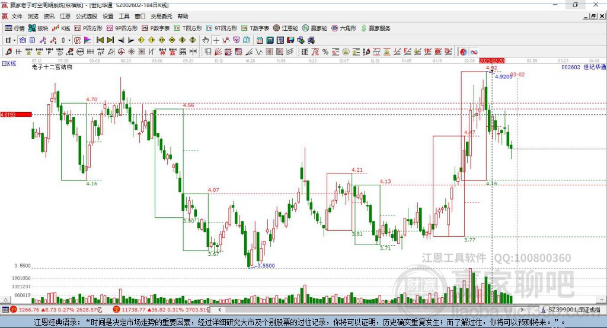
Task: Click the blue infinity symbol icon
Action: (x=474, y=52)
